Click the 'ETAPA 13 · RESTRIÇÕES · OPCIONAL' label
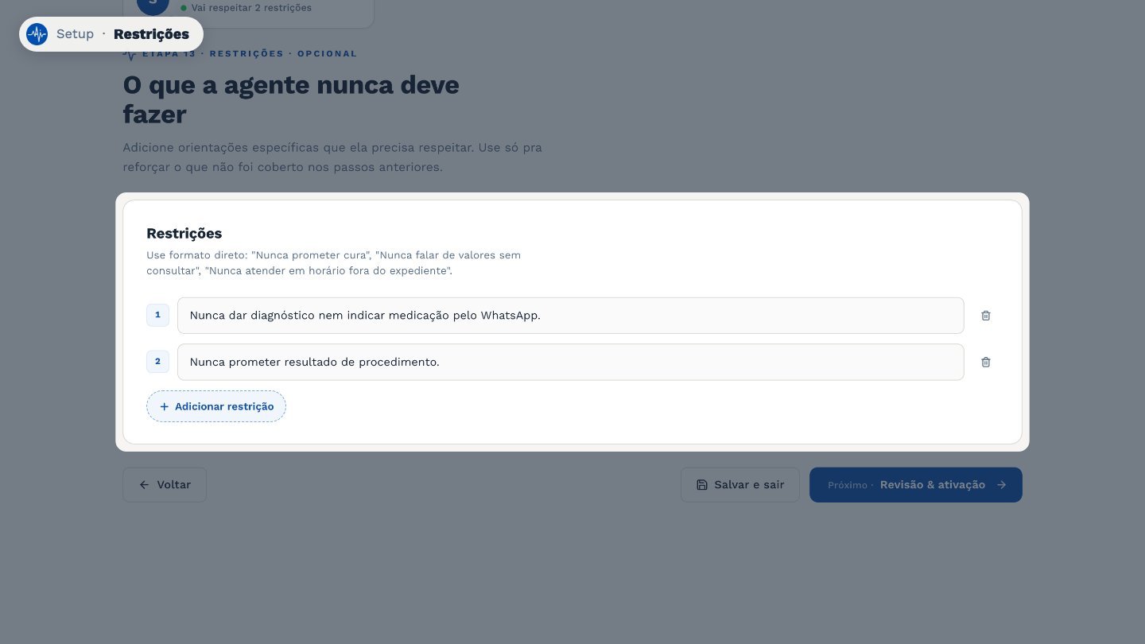Image resolution: width=1145 pixels, height=644 pixels. pos(249,54)
